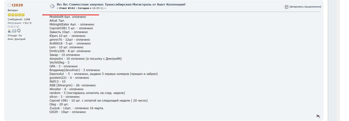The width and height of the screenshot is (349, 121).
Task: Click the personal message speech bubble icon
Action: point(19,31)
